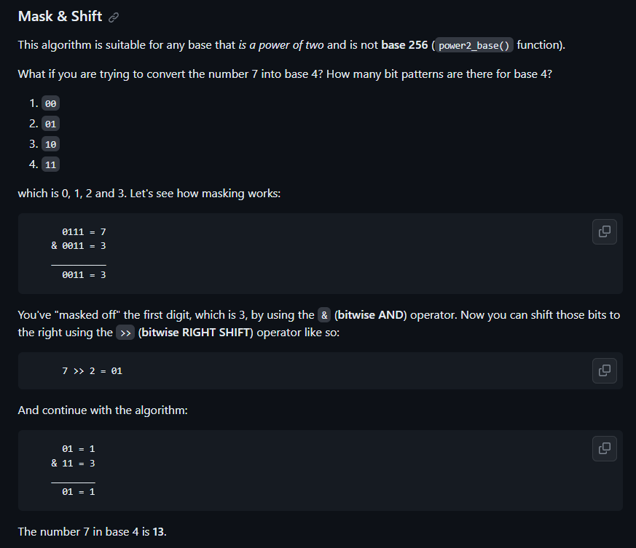This screenshot has width=636, height=548.
Task: Click the 01 bit pattern list item
Action: point(51,124)
